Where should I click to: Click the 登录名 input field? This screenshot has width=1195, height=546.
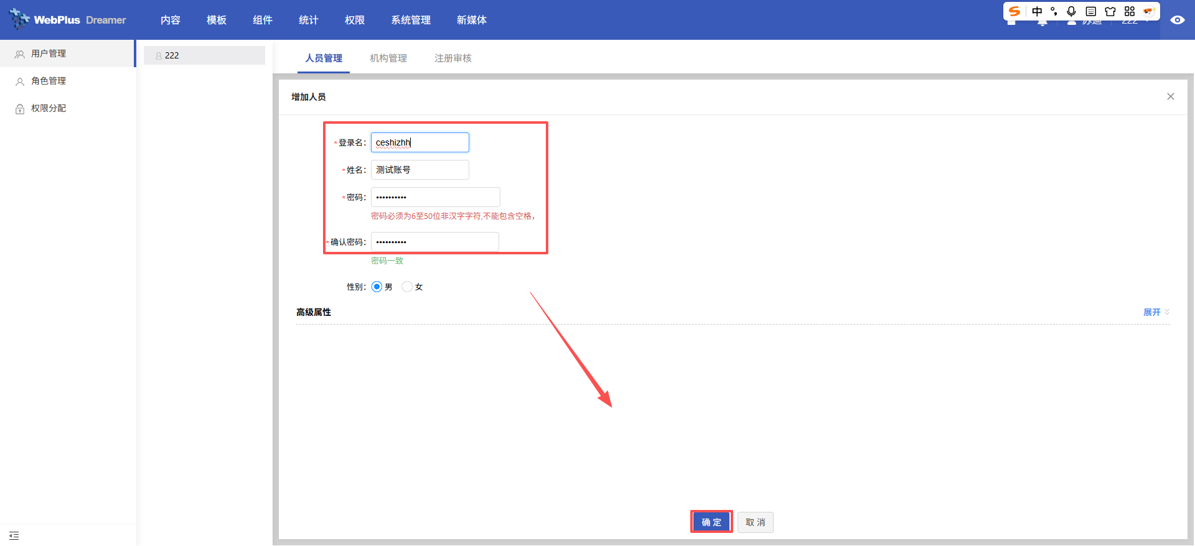coord(419,142)
